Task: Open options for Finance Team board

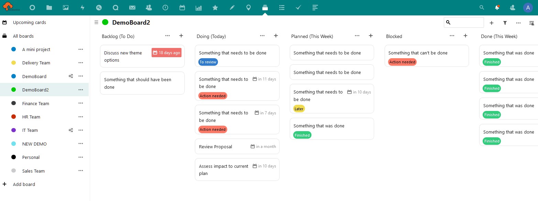Action: click(x=81, y=103)
